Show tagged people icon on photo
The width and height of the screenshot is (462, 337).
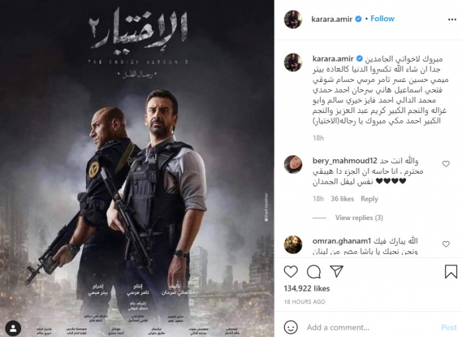point(13,328)
